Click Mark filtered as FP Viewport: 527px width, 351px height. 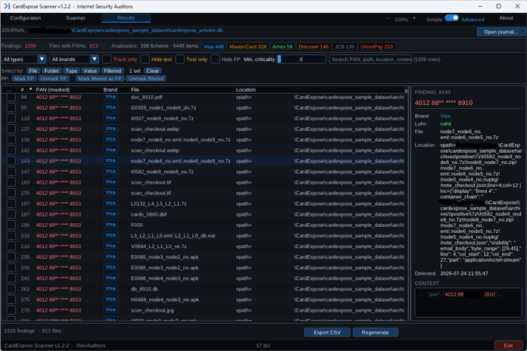[x=100, y=79]
